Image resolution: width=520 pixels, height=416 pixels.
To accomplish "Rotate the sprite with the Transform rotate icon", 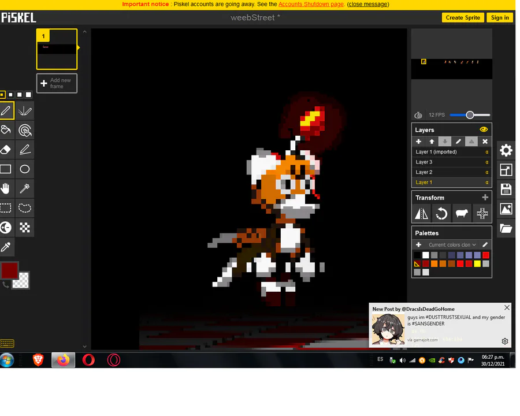I will coord(441,213).
